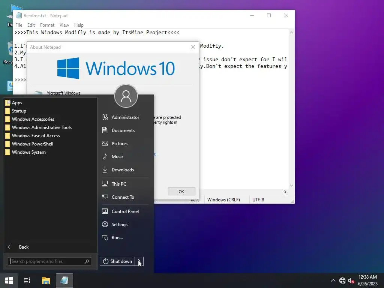Click the Administrator user icon

coord(105,117)
